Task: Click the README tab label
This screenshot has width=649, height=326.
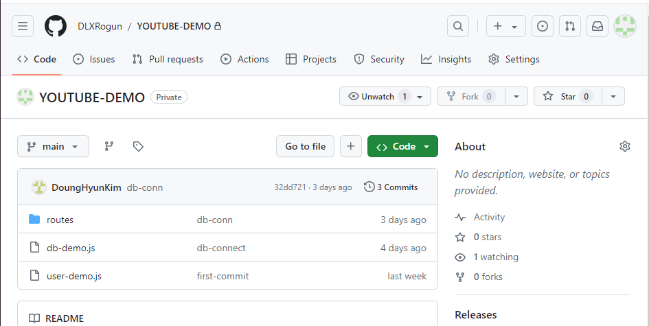Action: pyautogui.click(x=65, y=318)
